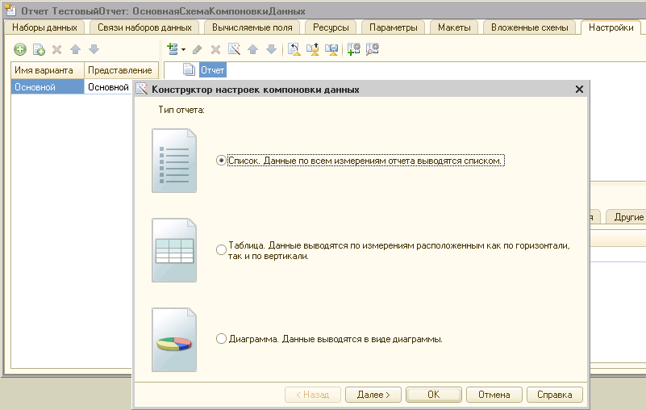Move variant up in the left toolbar
The height and width of the screenshot is (410, 646).
[75, 49]
